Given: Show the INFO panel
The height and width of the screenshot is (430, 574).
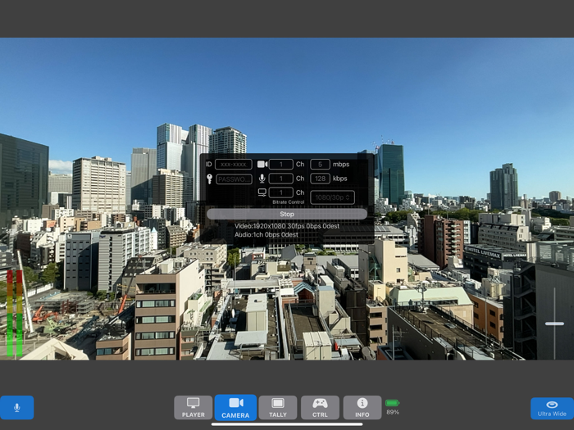Looking at the screenshot, I should (362, 407).
